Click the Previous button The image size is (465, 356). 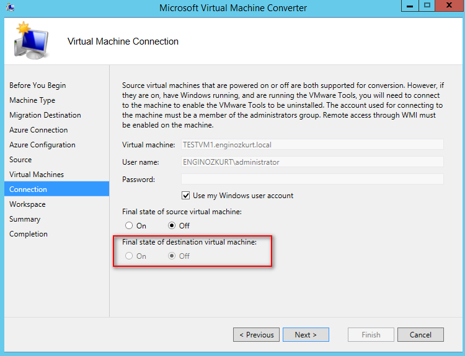pyautogui.click(x=256, y=335)
